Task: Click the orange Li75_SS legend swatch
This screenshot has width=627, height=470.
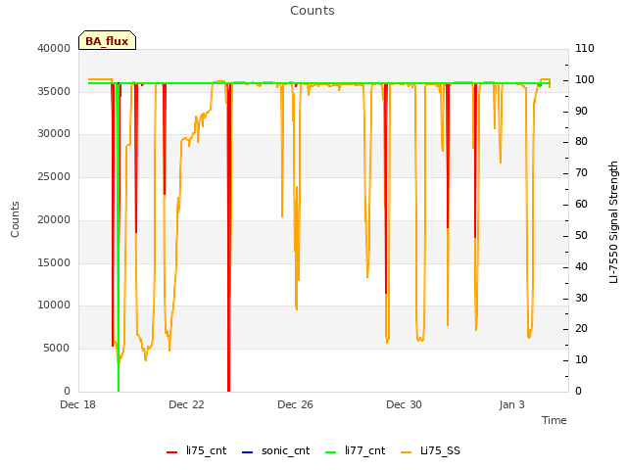Action: click(407, 452)
